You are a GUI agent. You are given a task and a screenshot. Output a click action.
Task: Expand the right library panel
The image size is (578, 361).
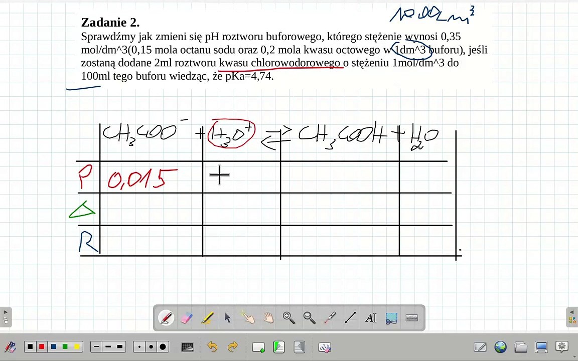point(572,317)
